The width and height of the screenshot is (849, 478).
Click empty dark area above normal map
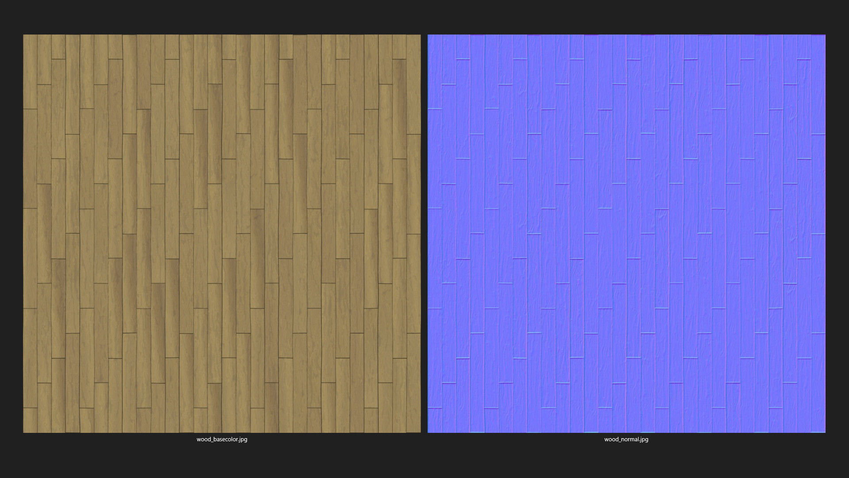[x=626, y=17]
